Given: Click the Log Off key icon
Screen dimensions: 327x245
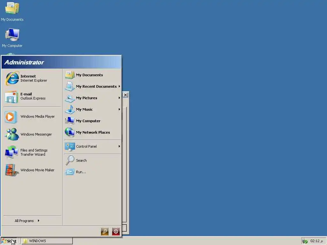Looking at the screenshot, I should point(105,232).
